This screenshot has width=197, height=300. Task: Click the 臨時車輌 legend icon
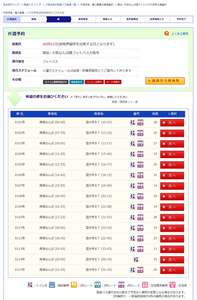point(52,285)
